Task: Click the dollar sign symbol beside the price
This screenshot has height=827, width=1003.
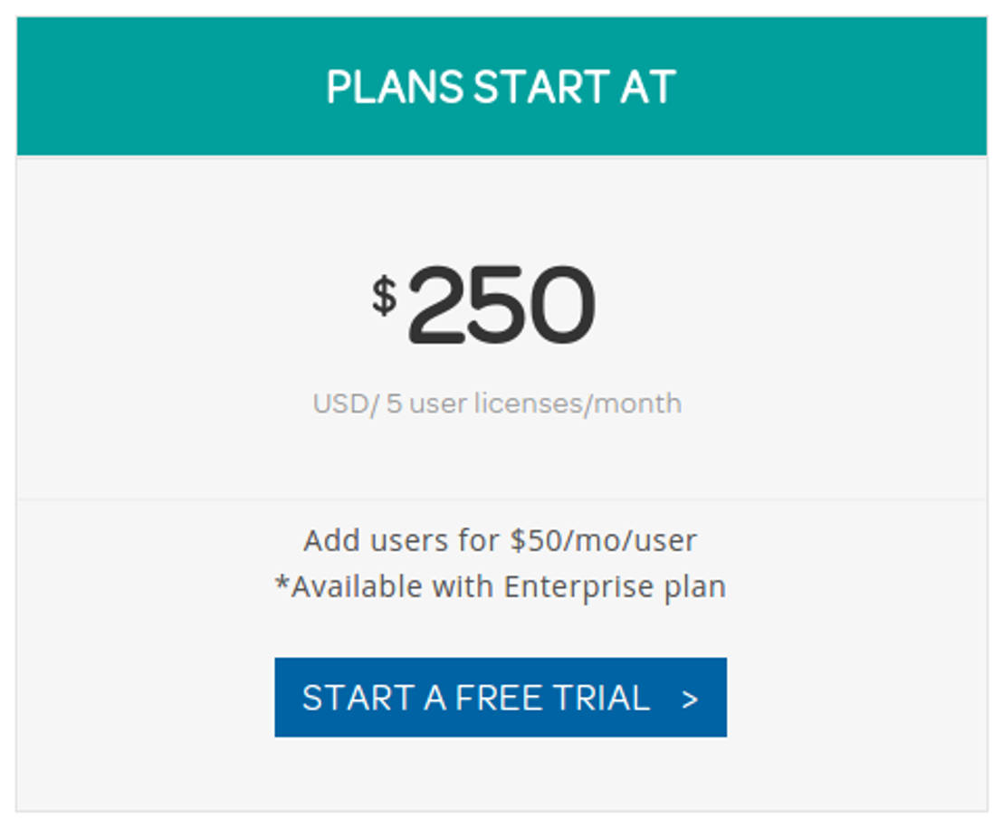Action: [x=385, y=296]
